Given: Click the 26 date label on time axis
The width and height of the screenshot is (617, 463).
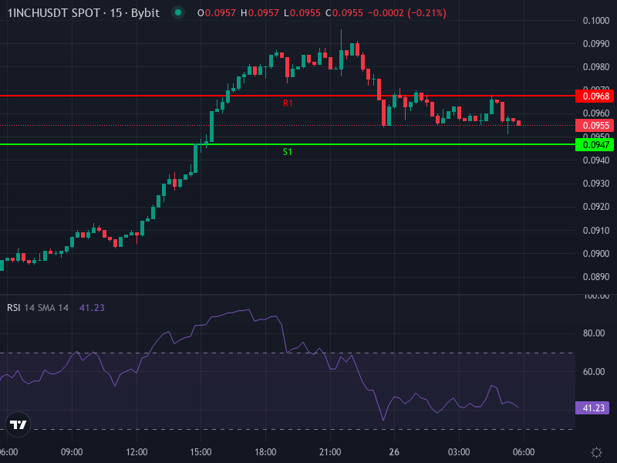Looking at the screenshot, I should pyautogui.click(x=395, y=453).
